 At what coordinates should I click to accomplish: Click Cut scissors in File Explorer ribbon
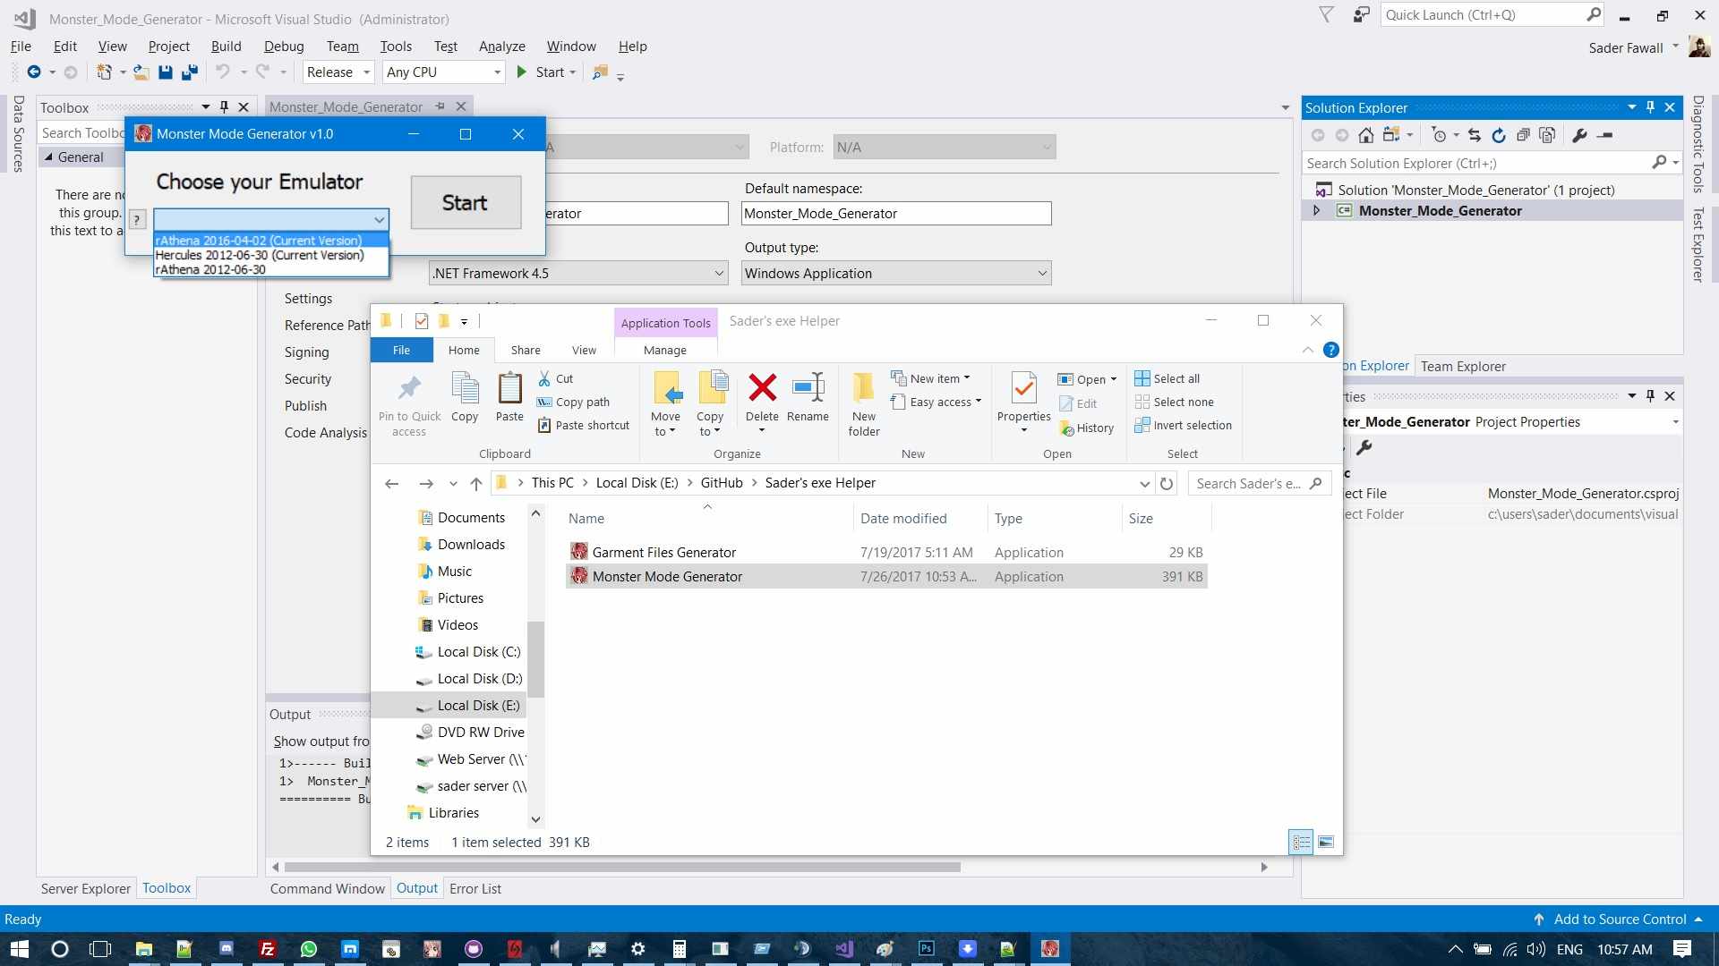544,378
